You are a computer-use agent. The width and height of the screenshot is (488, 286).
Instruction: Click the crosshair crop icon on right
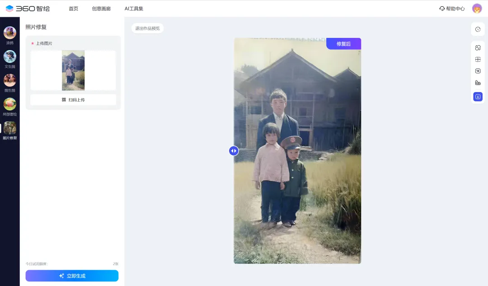(478, 60)
